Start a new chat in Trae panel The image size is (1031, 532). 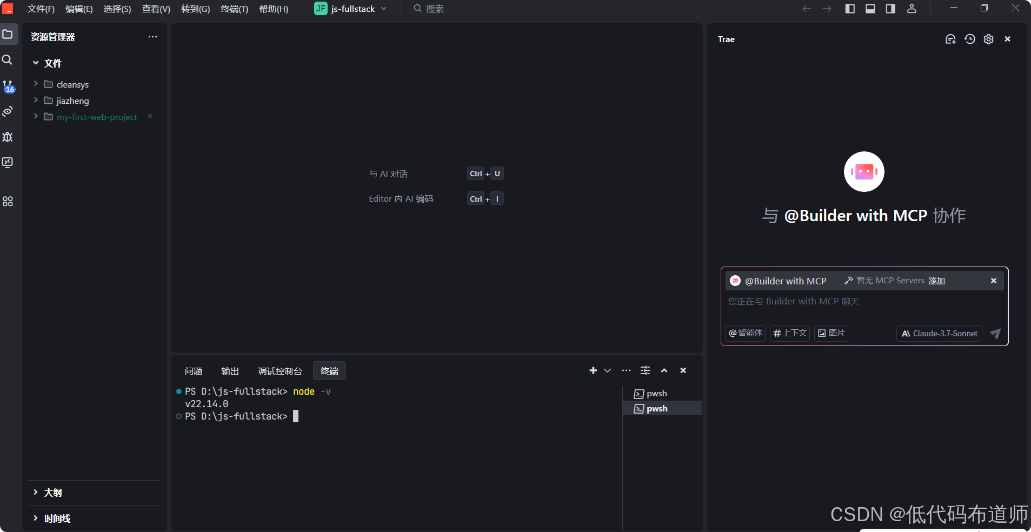coord(950,39)
